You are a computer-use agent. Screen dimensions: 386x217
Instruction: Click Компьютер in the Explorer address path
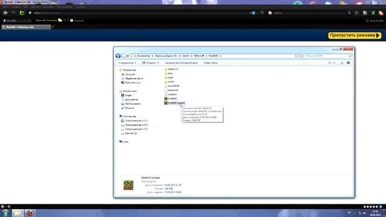[144, 56]
